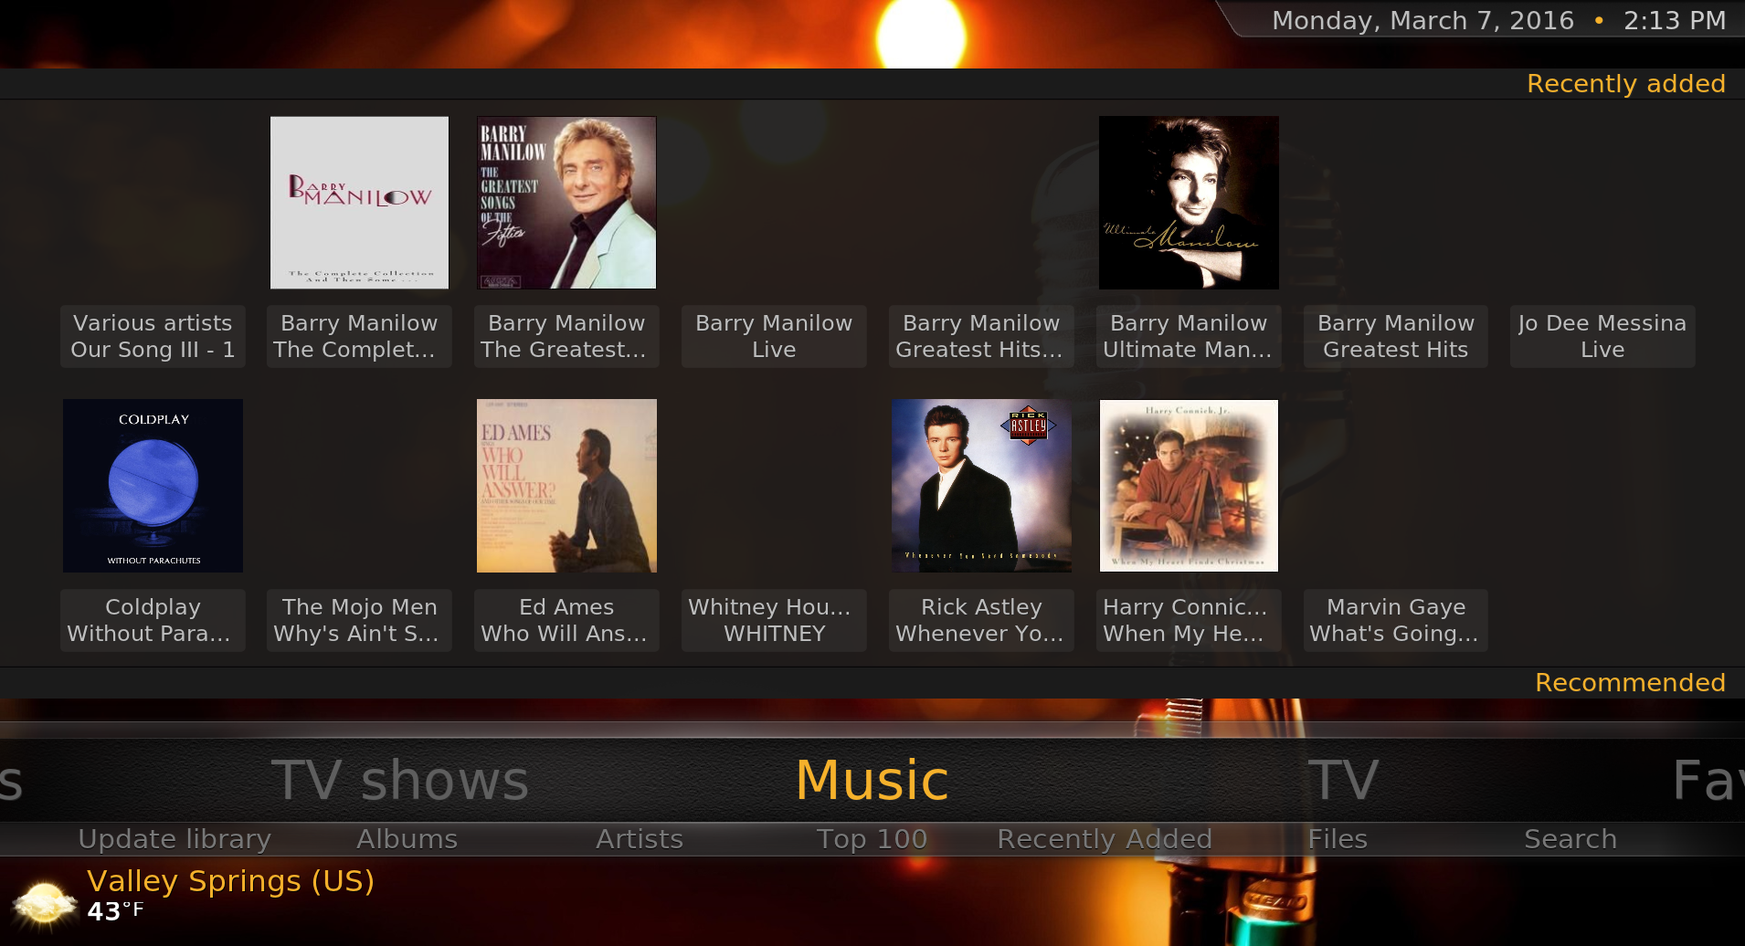Select Barry Manilow Greatest Hits... truncated label
Image resolution: width=1745 pixels, height=946 pixels.
pos(981,336)
